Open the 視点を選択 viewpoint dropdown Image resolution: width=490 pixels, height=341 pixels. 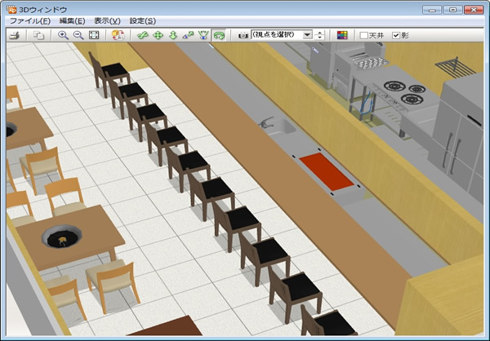coord(307,36)
